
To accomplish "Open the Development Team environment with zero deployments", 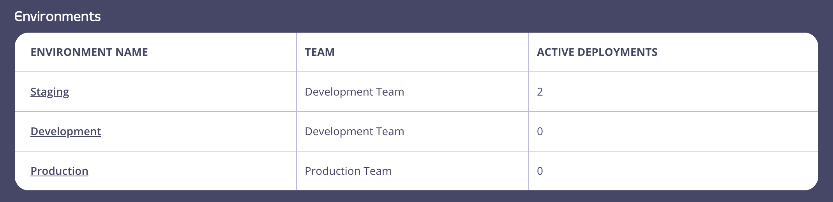I will (66, 131).
